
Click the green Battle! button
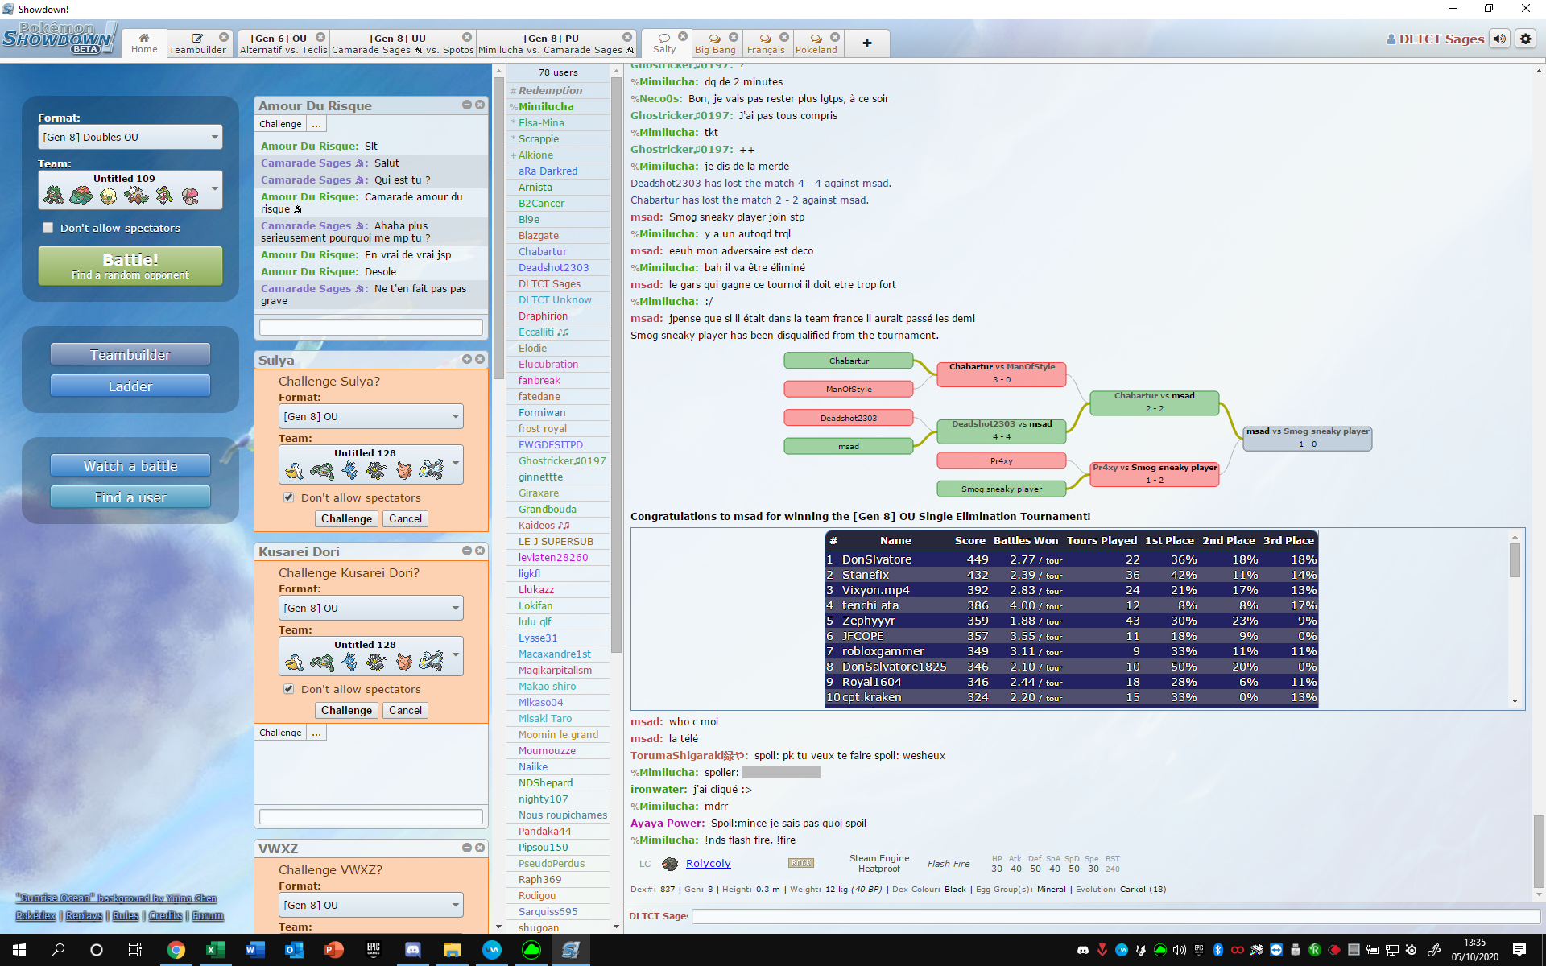click(x=130, y=266)
